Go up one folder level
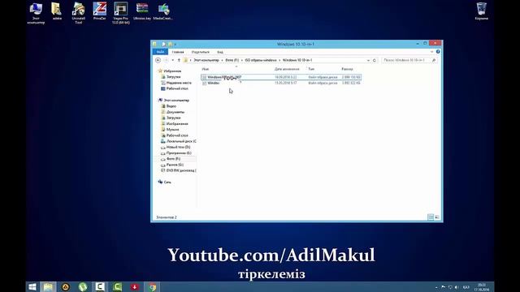The width and height of the screenshot is (520, 292). (x=179, y=60)
